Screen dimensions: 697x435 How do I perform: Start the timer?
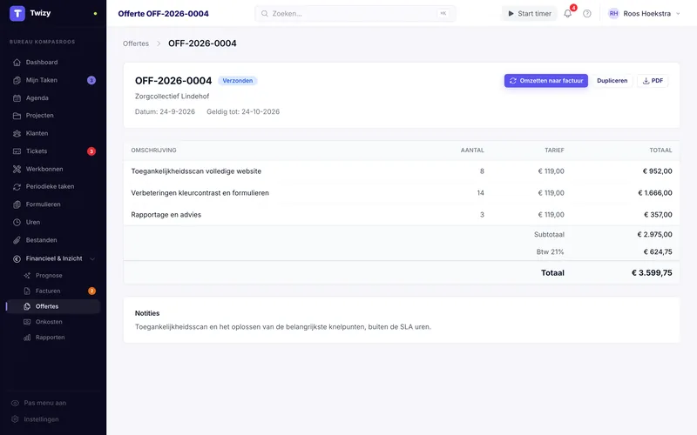pyautogui.click(x=530, y=14)
